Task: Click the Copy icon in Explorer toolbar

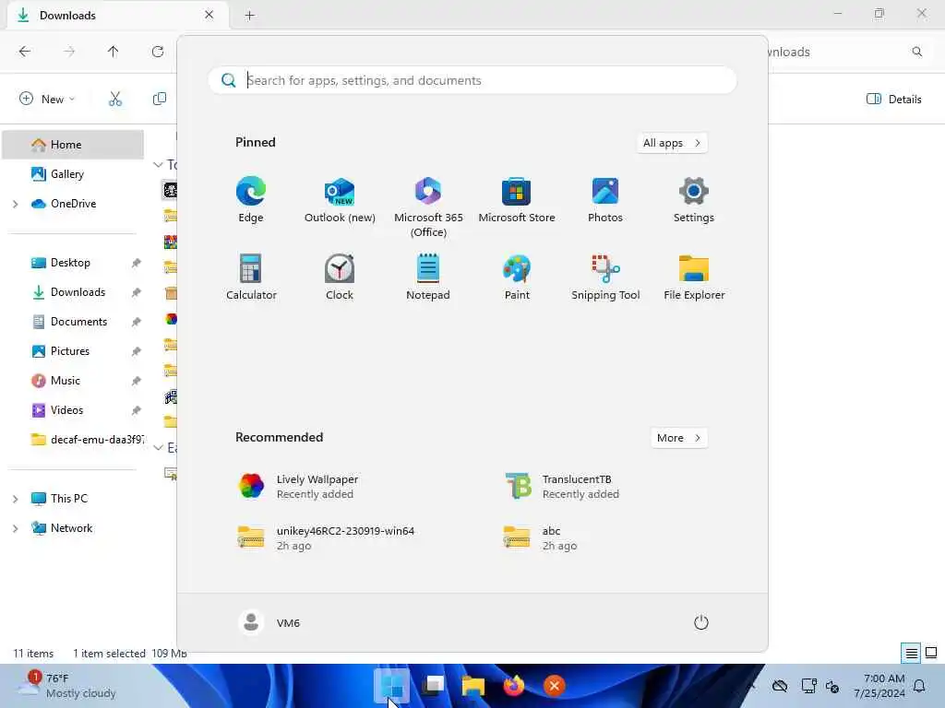Action: pos(160,99)
